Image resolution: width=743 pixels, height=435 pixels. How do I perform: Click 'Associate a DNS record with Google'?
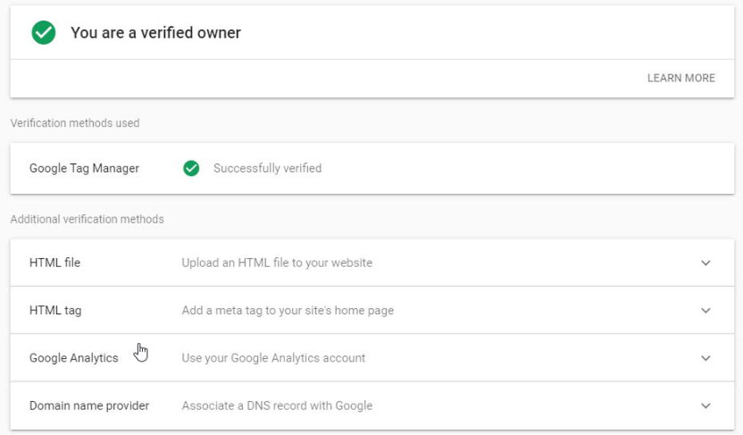(x=277, y=406)
